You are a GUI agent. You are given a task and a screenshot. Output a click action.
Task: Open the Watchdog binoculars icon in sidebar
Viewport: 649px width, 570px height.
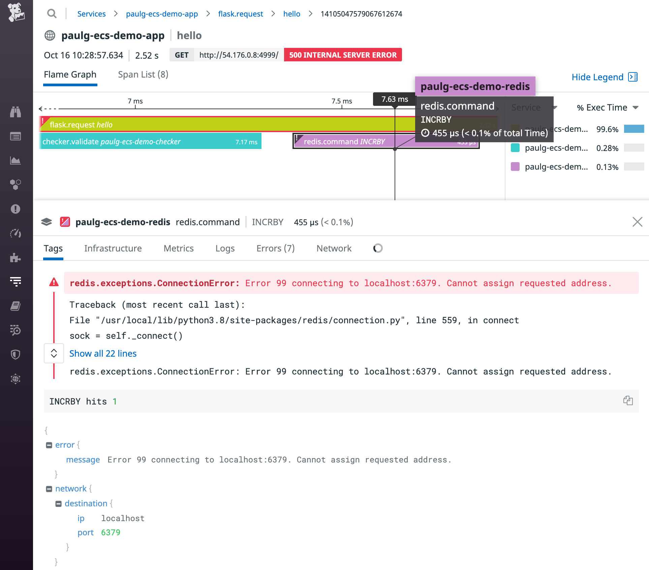coord(16,112)
